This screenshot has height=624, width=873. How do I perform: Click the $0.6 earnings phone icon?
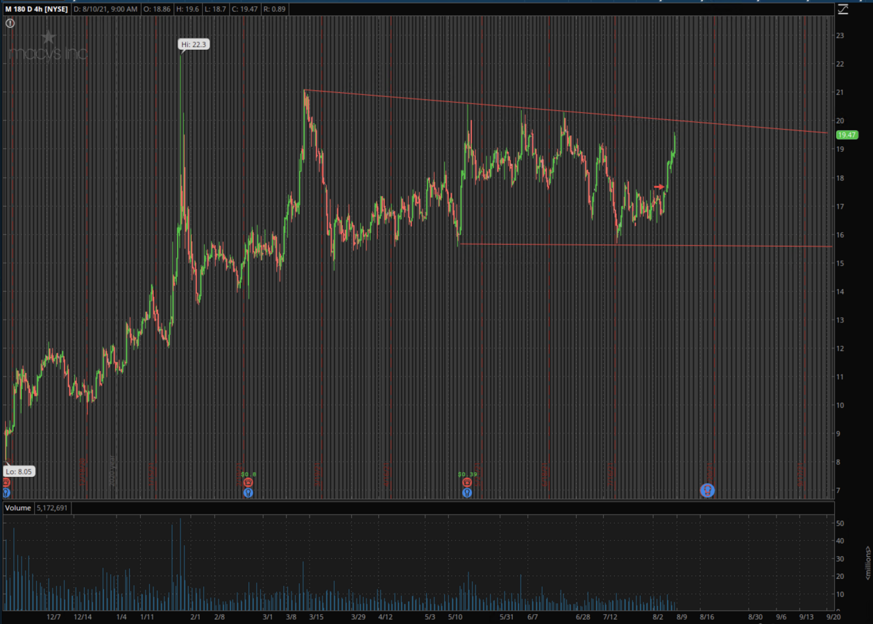(x=248, y=483)
